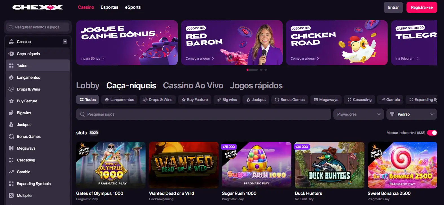Select the second carousel dot indicator
Screen dimensions: 444x205
261,70
